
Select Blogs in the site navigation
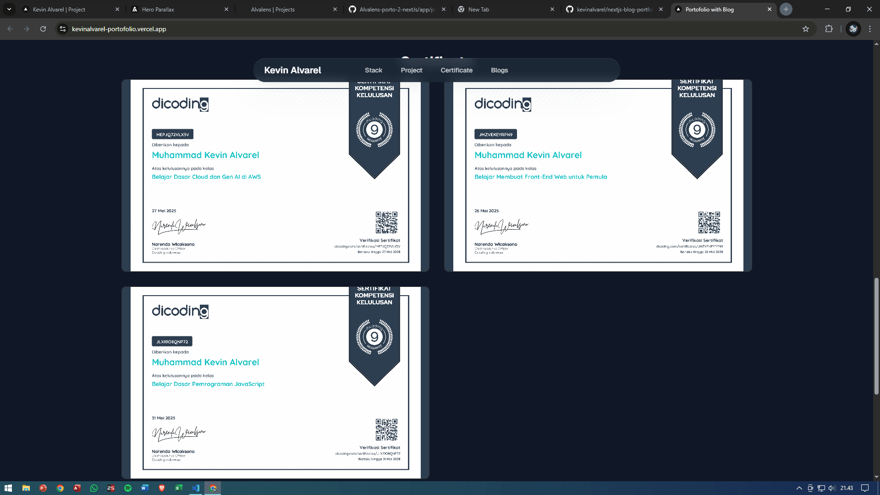[499, 70]
